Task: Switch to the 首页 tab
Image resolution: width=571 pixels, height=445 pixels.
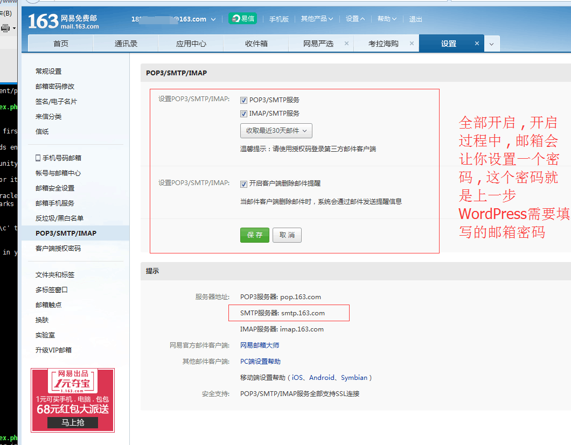Action: (60, 44)
